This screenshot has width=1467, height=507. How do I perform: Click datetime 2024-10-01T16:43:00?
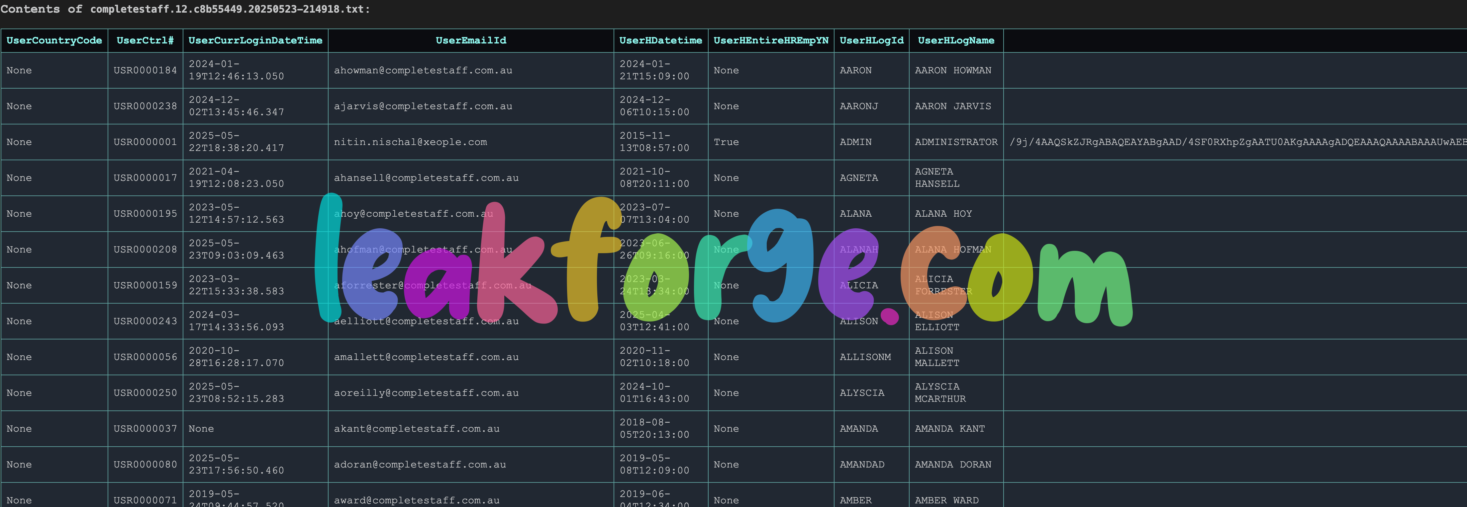click(x=654, y=393)
